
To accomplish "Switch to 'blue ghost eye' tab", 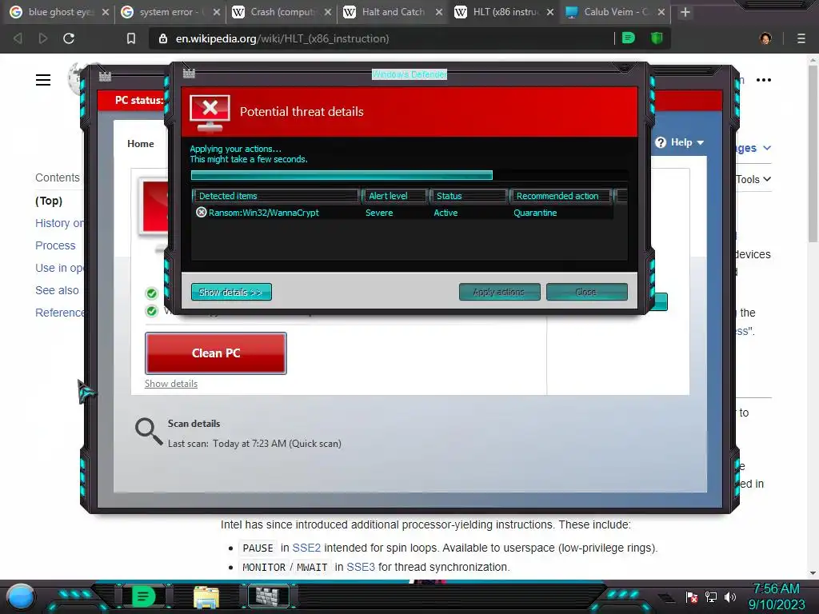I will [61, 12].
